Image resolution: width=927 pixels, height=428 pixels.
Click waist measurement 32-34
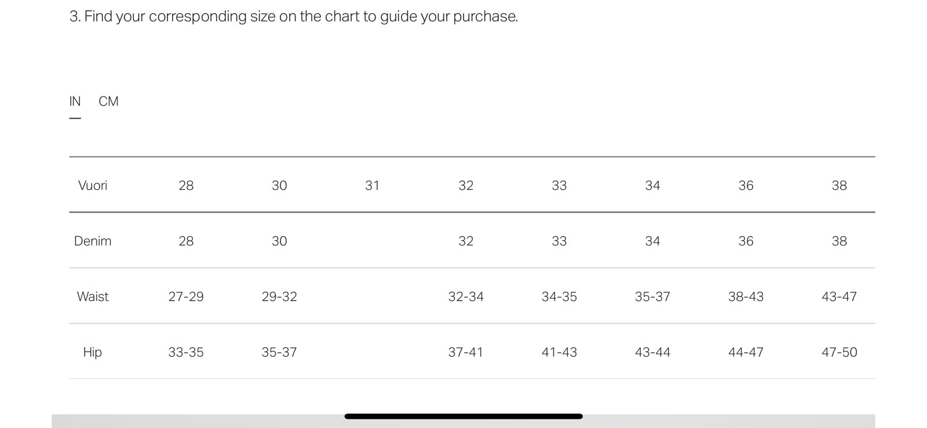[x=466, y=297]
